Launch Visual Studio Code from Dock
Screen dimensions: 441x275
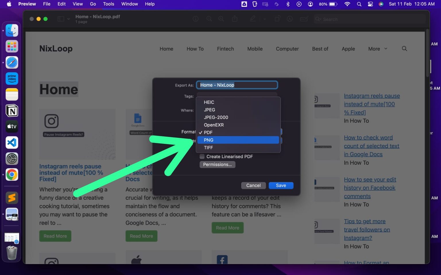(12, 142)
